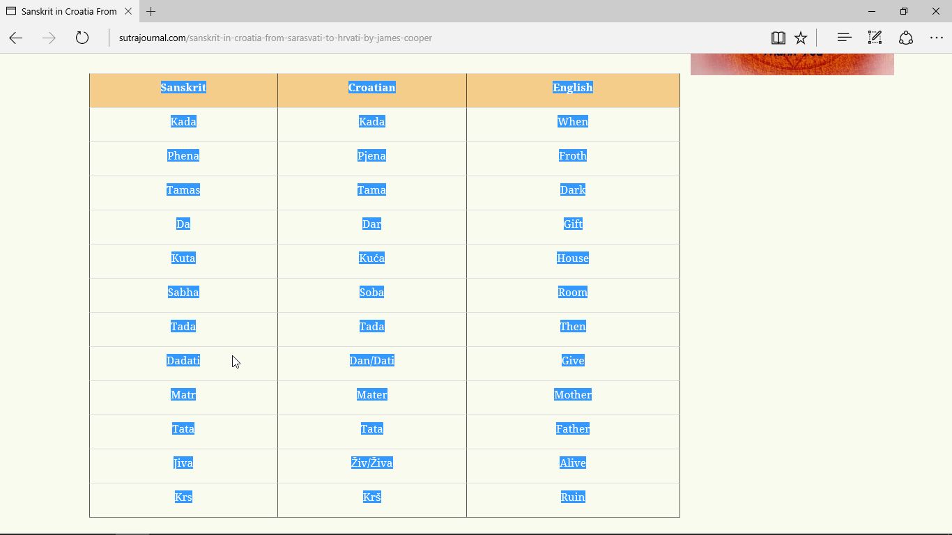The width and height of the screenshot is (952, 535).
Task: Click the Sanskrit column header
Action: (x=183, y=87)
